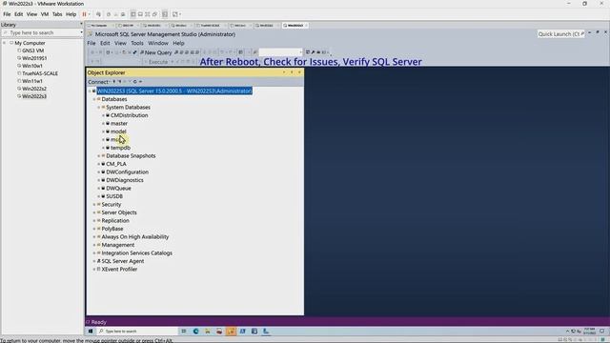Collapse the Databases folder
The height and width of the screenshot is (343, 610).
coord(94,99)
